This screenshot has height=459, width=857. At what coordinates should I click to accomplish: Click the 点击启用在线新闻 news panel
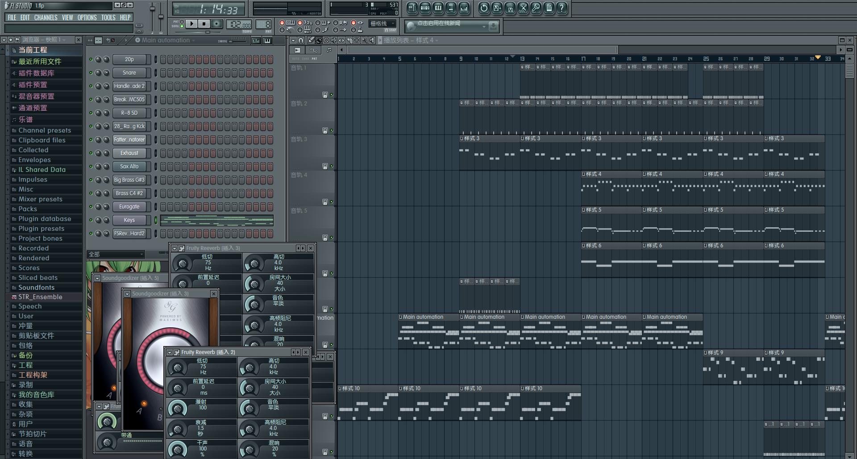point(452,26)
